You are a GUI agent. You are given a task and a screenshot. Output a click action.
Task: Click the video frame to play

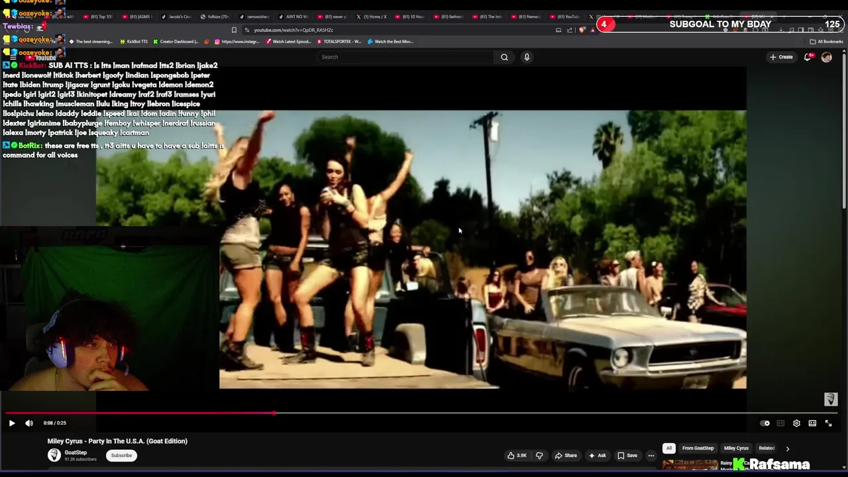point(421,249)
